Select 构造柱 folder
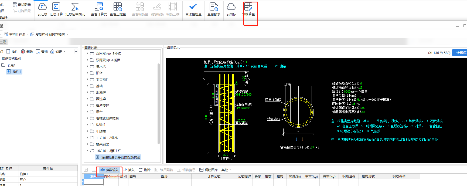The height and width of the screenshot is (186, 467). pos(101,125)
